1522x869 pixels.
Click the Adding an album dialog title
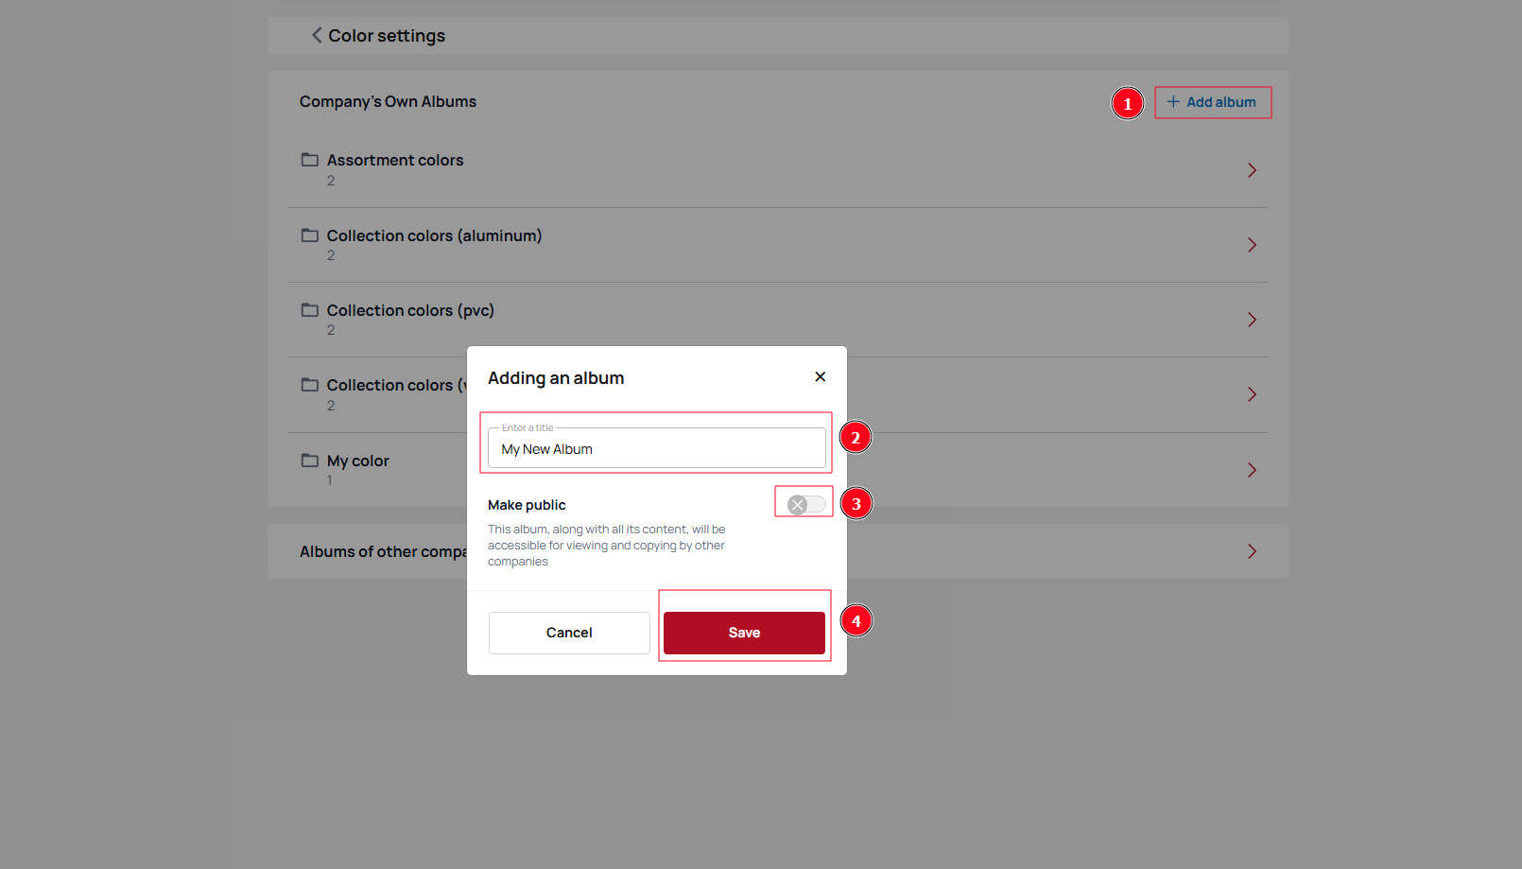click(556, 378)
